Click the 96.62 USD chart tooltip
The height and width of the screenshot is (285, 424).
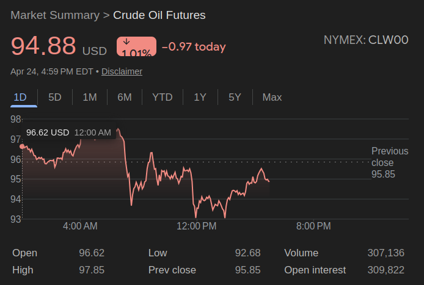click(68, 132)
